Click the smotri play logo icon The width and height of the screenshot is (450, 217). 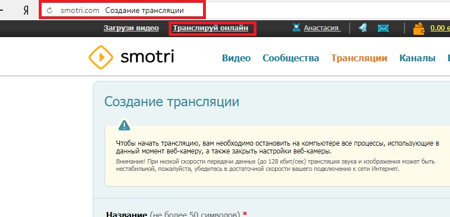point(101,57)
